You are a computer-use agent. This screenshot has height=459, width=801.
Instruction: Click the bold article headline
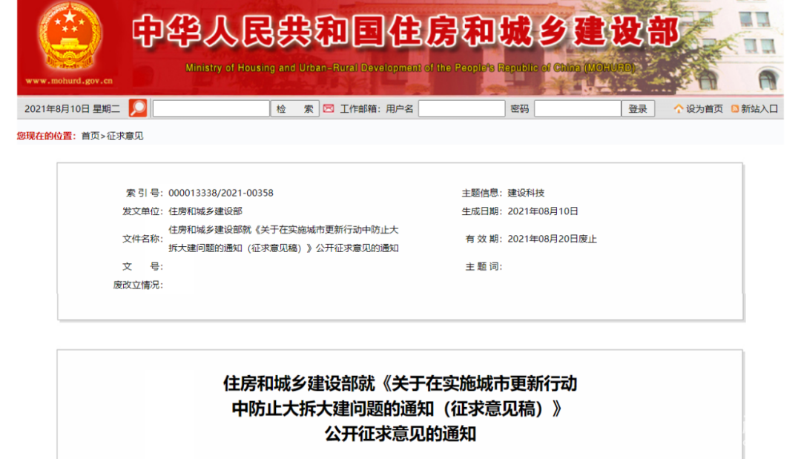(400, 409)
